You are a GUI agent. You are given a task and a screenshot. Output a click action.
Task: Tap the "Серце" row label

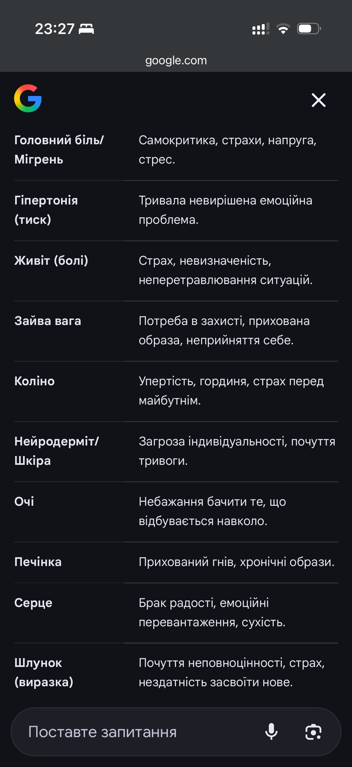pyautogui.click(x=33, y=602)
